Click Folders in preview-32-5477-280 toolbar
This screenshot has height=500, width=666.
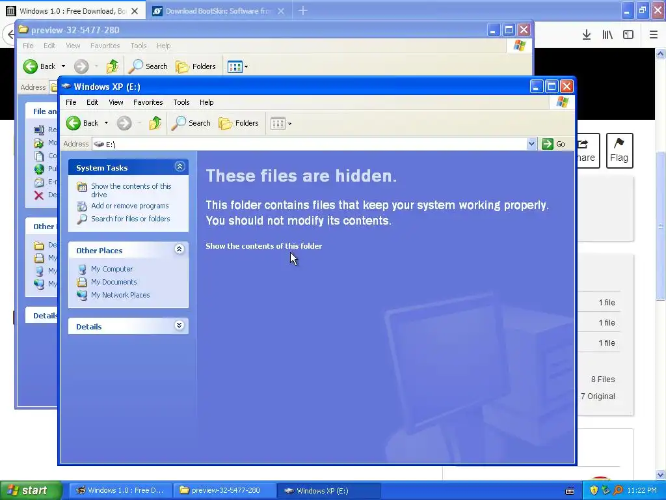pyautogui.click(x=195, y=66)
